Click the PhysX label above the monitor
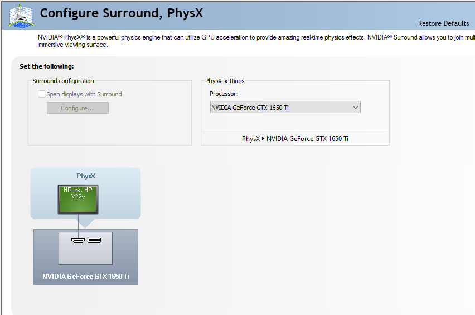This screenshot has height=315, width=475. tap(86, 176)
